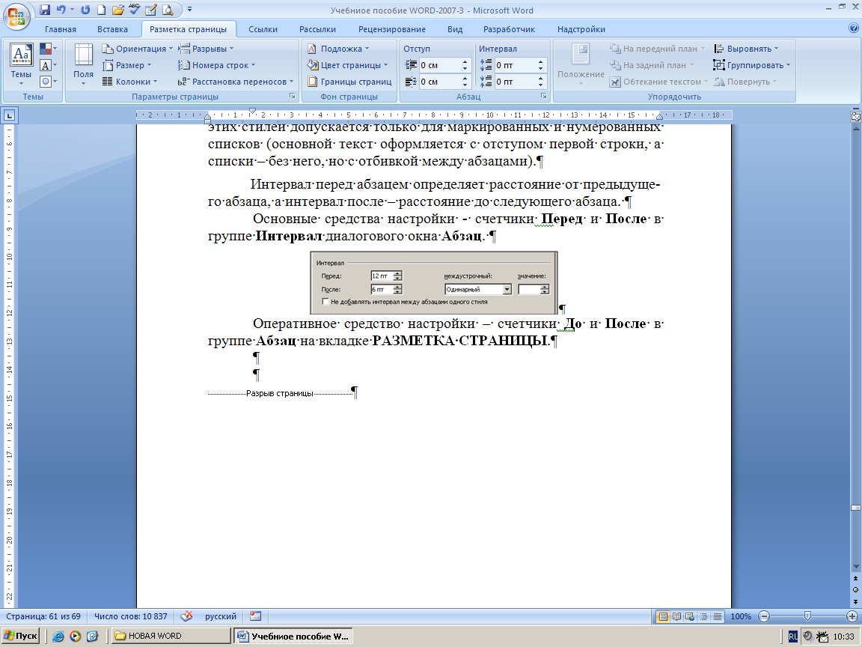Viewport: 862px width, 647px height.
Task: Open the Office button menu
Action: (16, 16)
